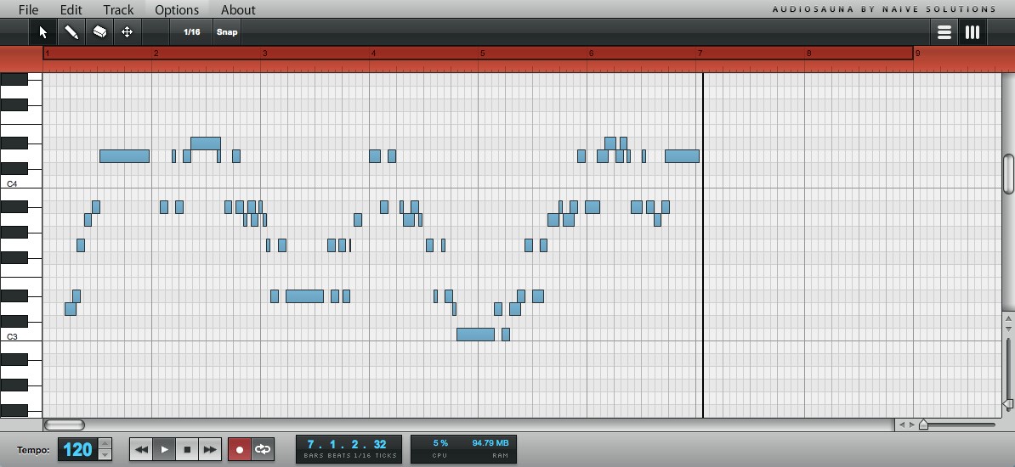
Task: Click the horizontal zoom slider handle
Action: 923,425
